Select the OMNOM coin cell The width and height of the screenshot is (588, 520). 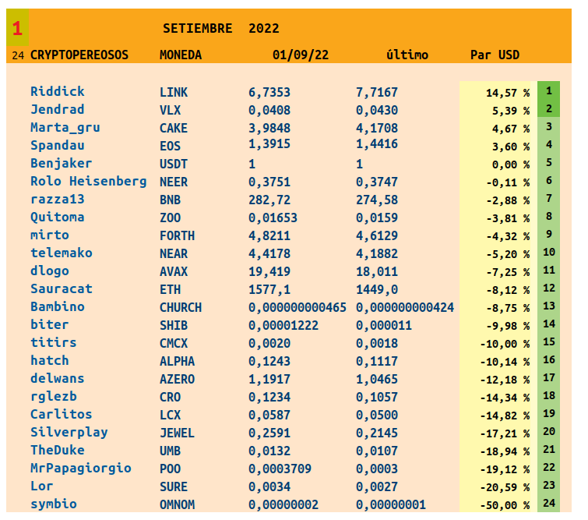[x=177, y=505]
